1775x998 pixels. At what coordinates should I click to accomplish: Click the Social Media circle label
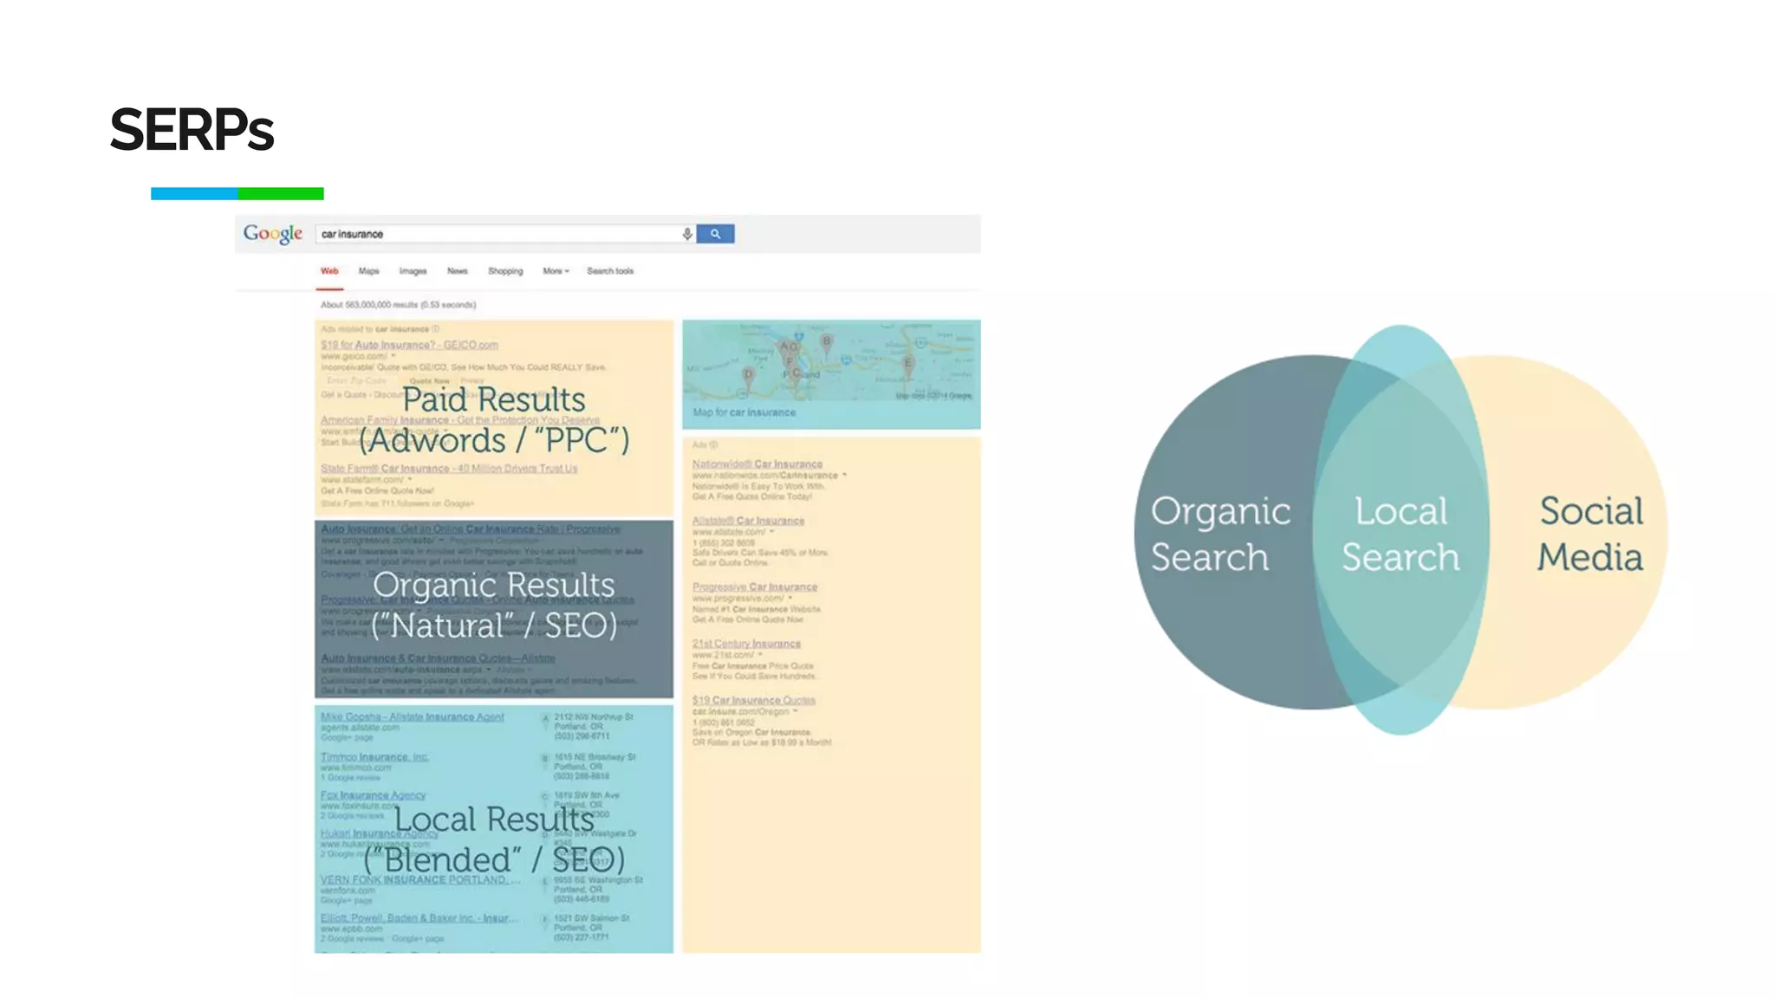pos(1590,534)
